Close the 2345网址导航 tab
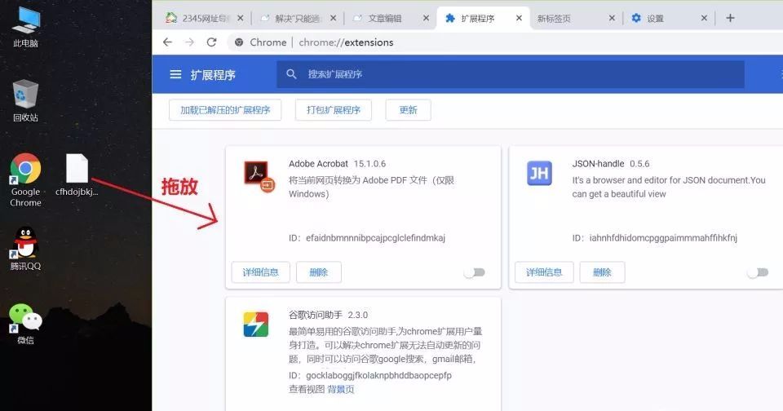Image resolution: width=783 pixels, height=411 pixels. click(x=240, y=18)
